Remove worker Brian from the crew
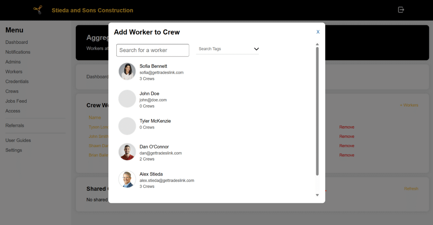 point(347,155)
